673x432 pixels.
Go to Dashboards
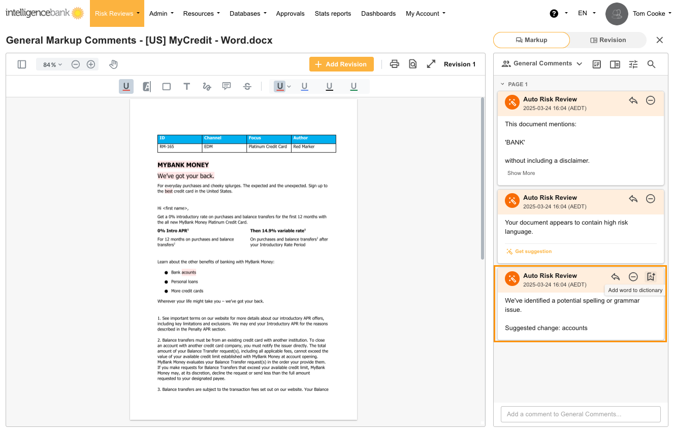click(378, 14)
